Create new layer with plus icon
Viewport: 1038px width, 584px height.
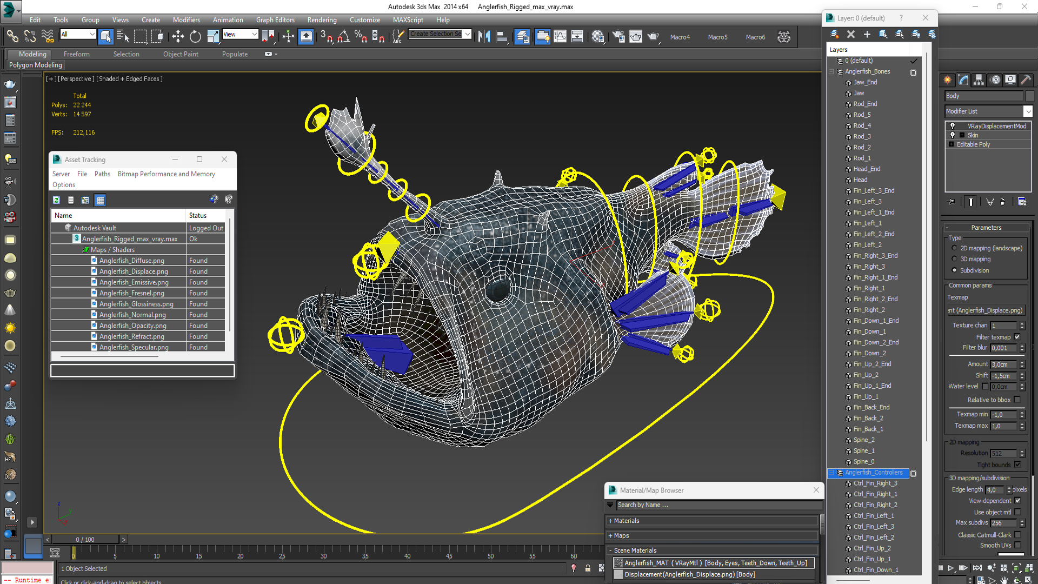click(x=867, y=34)
